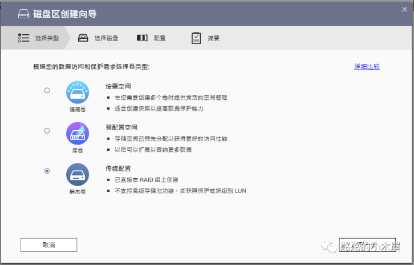This screenshot has width=414, height=265.
Task: Click the 取消 cancel button
Action: 49,245
